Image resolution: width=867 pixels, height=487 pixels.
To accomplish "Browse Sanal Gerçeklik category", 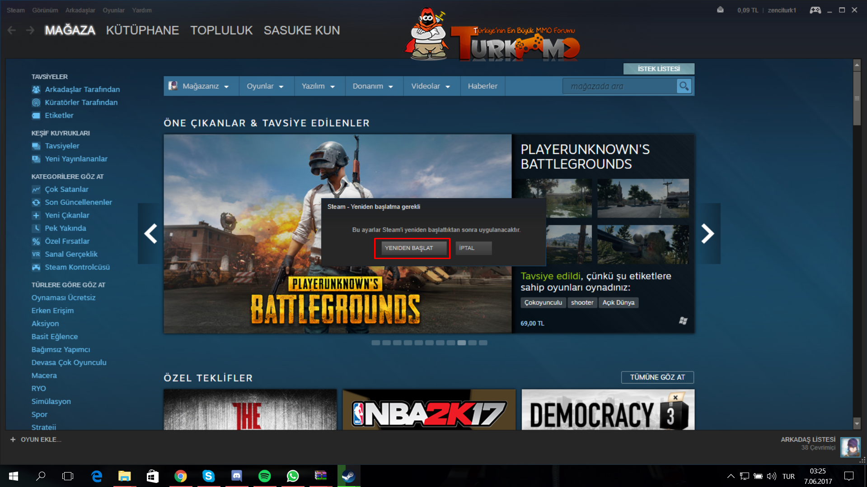I will (71, 254).
